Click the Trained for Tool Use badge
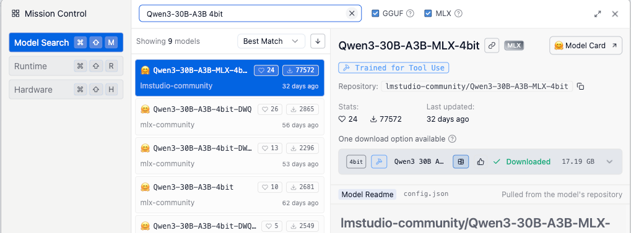The width and height of the screenshot is (631, 233). click(x=394, y=68)
